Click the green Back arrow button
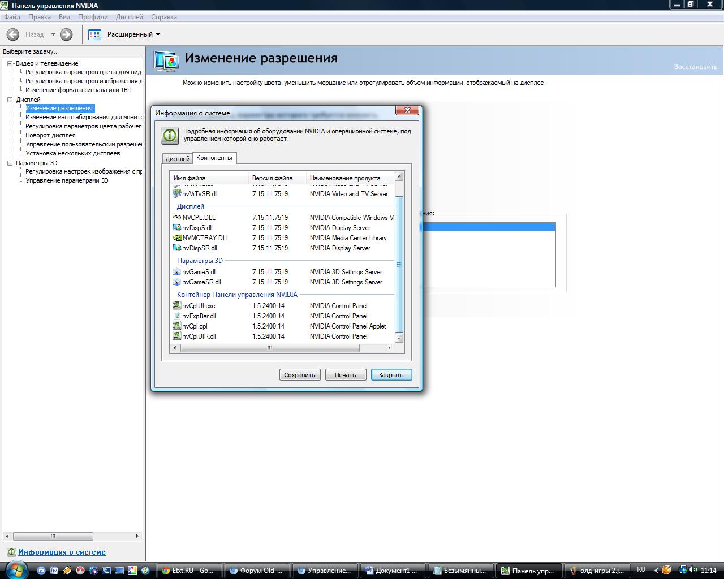The height and width of the screenshot is (579, 724). pos(12,34)
